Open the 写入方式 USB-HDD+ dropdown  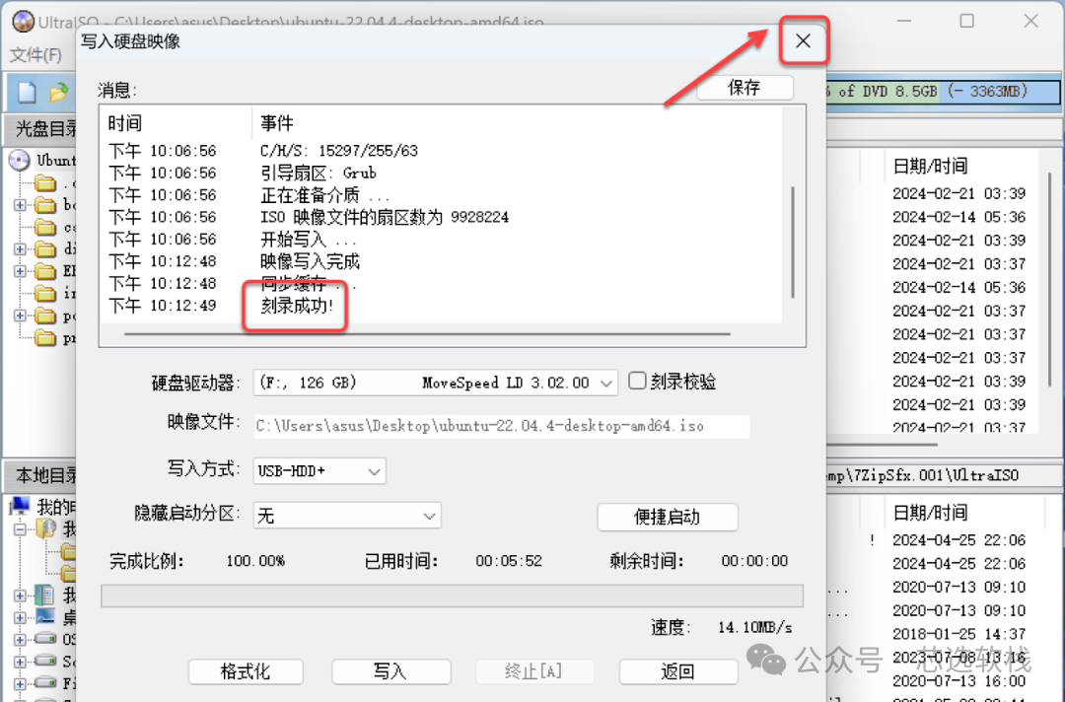(319, 470)
